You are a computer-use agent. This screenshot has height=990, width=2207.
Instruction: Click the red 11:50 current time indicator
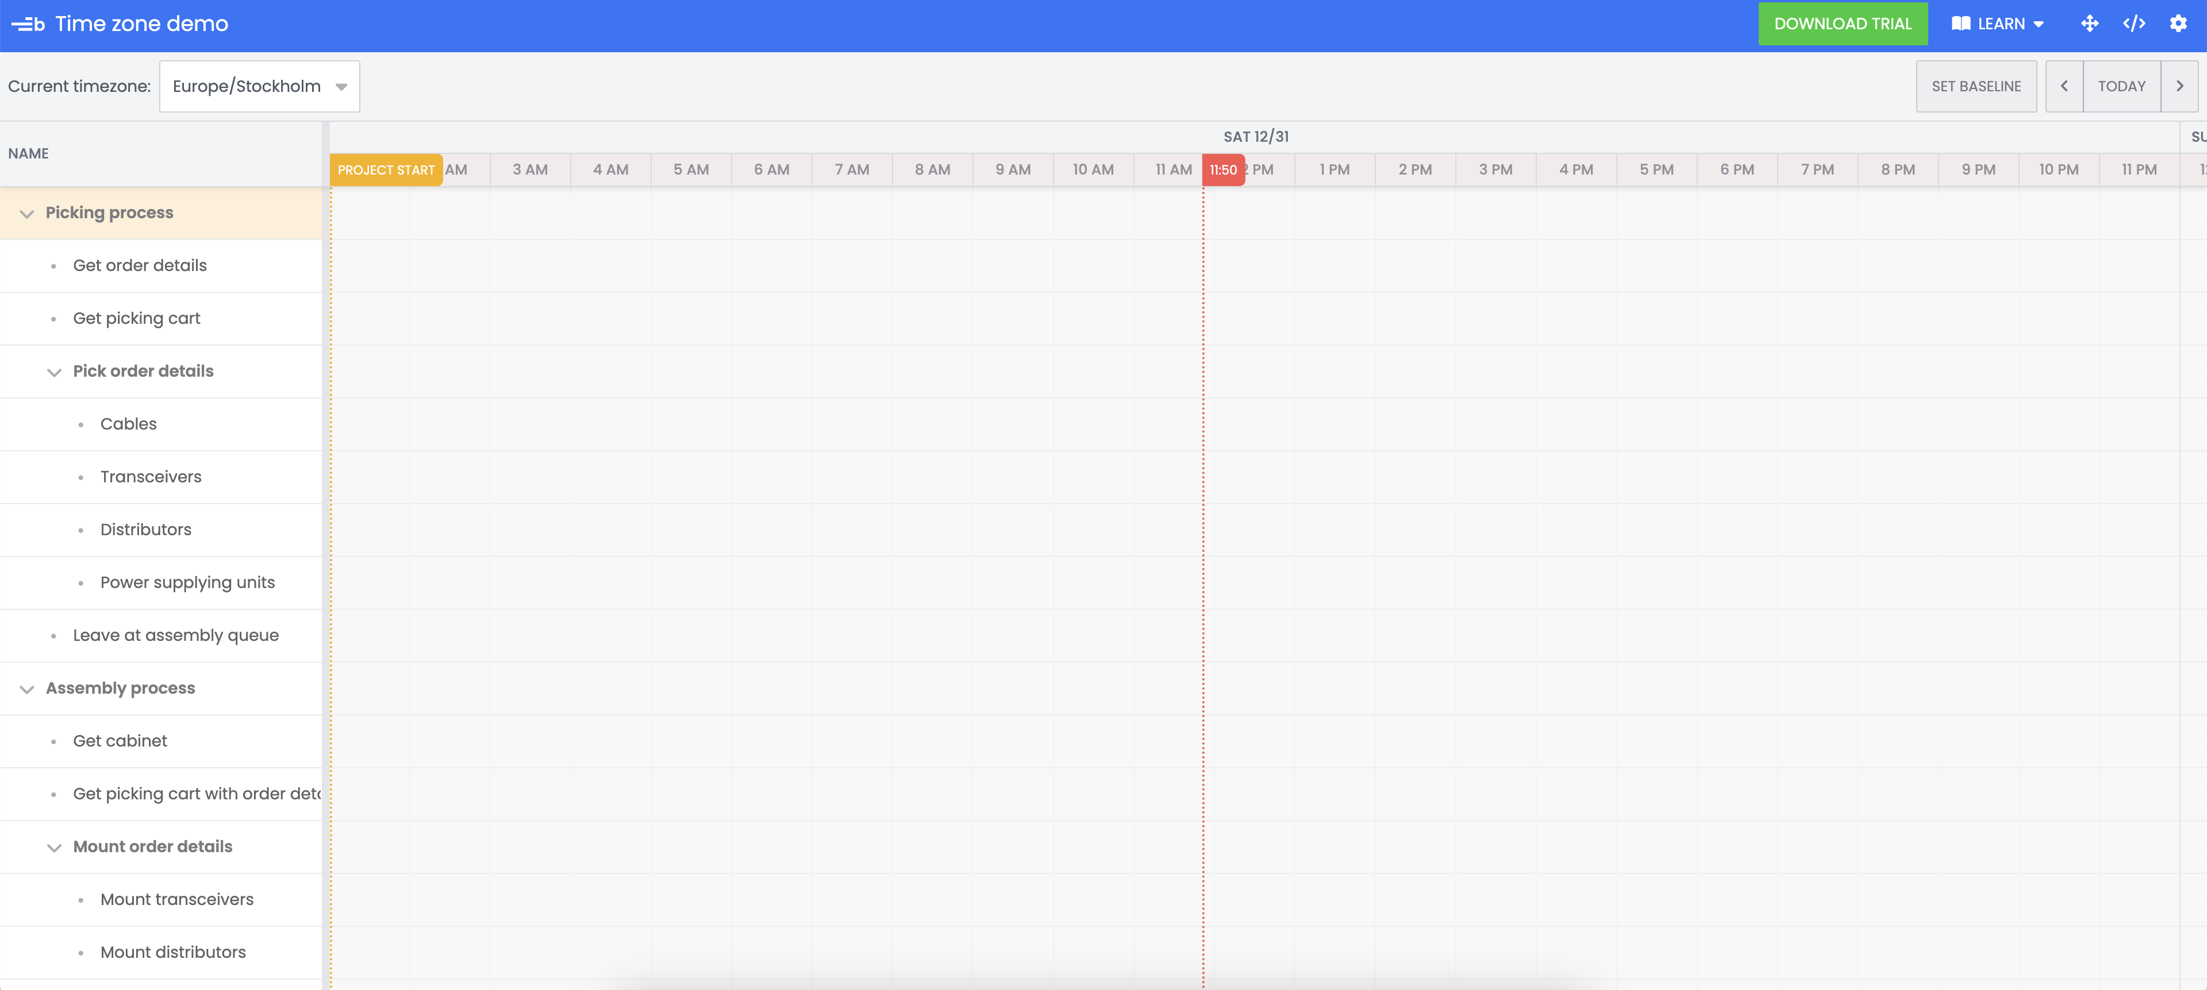tap(1222, 169)
